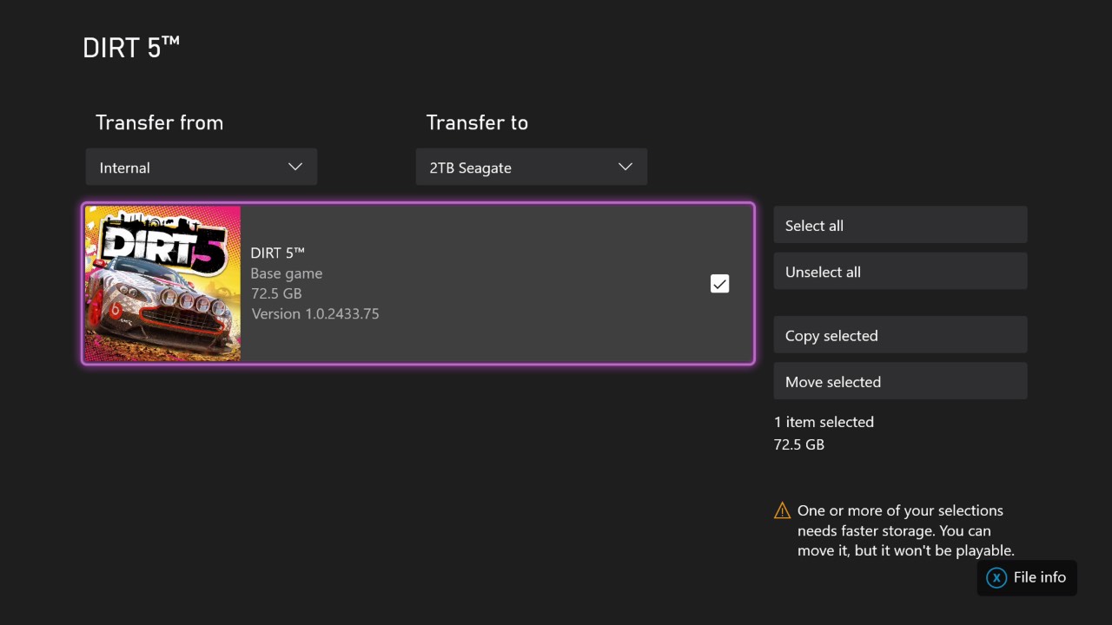This screenshot has height=625, width=1112.
Task: Open File info
Action: click(x=1027, y=577)
